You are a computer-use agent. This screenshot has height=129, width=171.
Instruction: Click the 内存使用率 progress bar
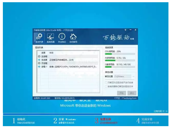click(120, 60)
